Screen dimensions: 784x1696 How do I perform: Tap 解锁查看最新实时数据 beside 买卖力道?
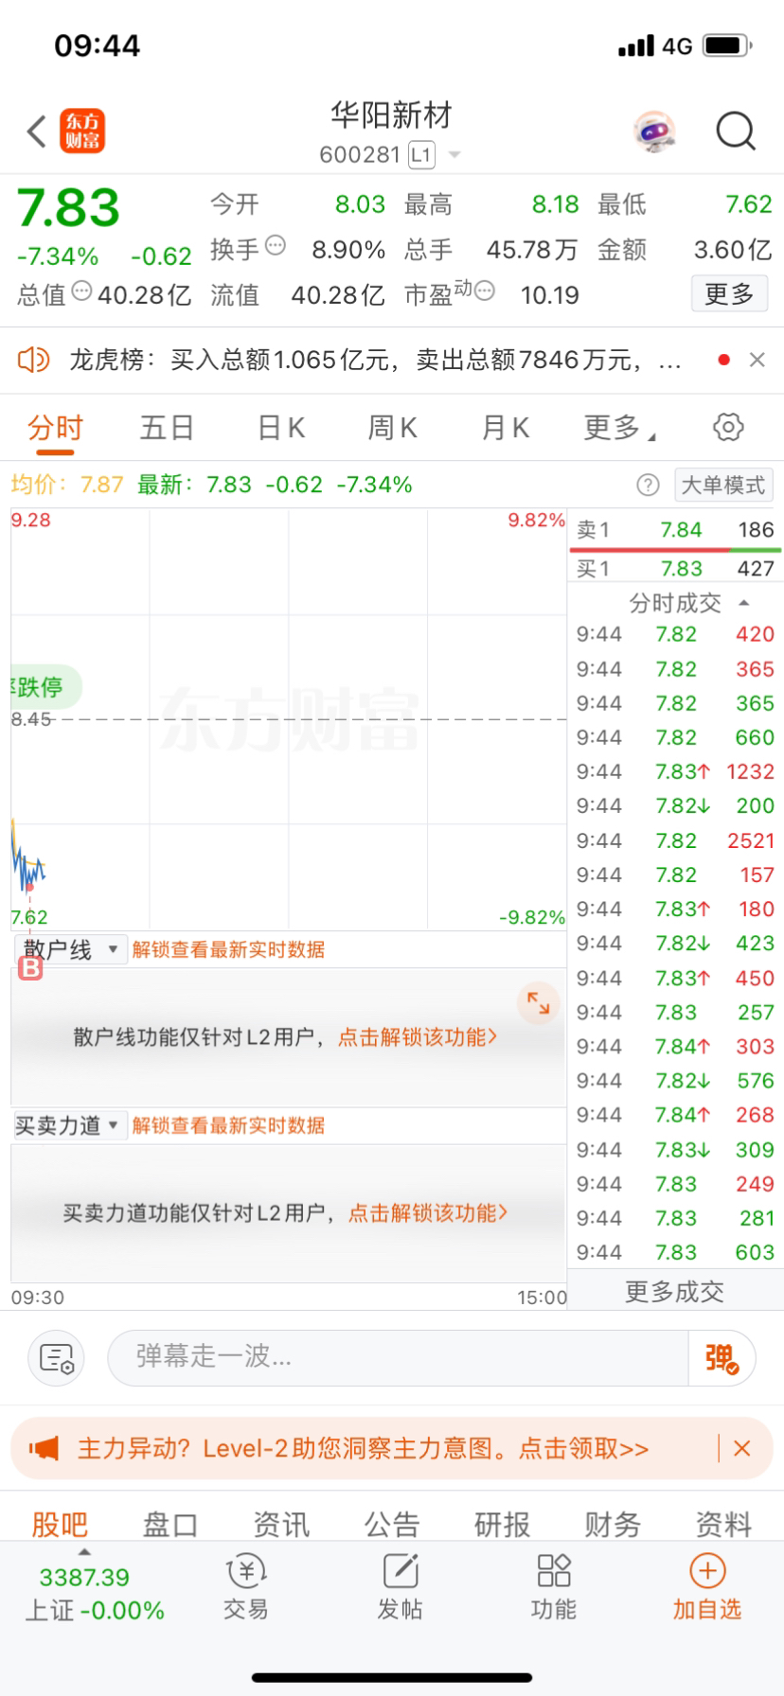(x=228, y=1125)
